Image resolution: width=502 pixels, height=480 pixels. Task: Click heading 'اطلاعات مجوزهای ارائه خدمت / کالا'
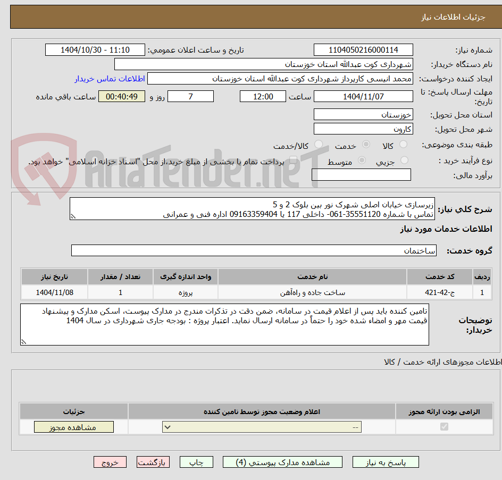click(443, 362)
